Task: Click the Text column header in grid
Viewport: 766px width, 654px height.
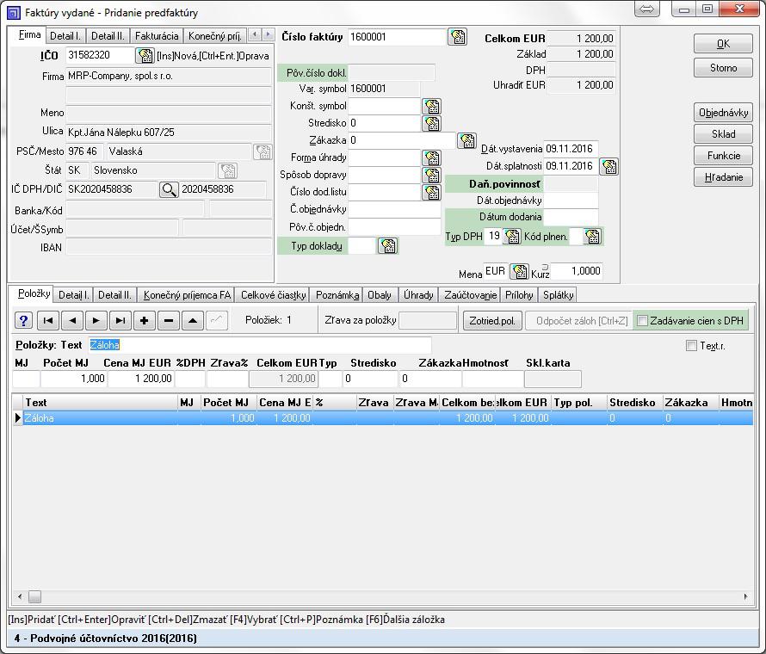Action: (x=100, y=403)
